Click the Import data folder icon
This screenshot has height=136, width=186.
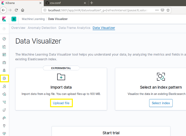pyautogui.click(x=61, y=77)
